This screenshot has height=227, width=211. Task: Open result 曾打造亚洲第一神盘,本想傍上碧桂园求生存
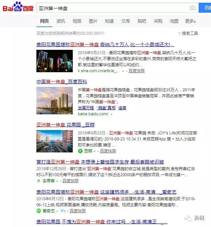(x=100, y=162)
